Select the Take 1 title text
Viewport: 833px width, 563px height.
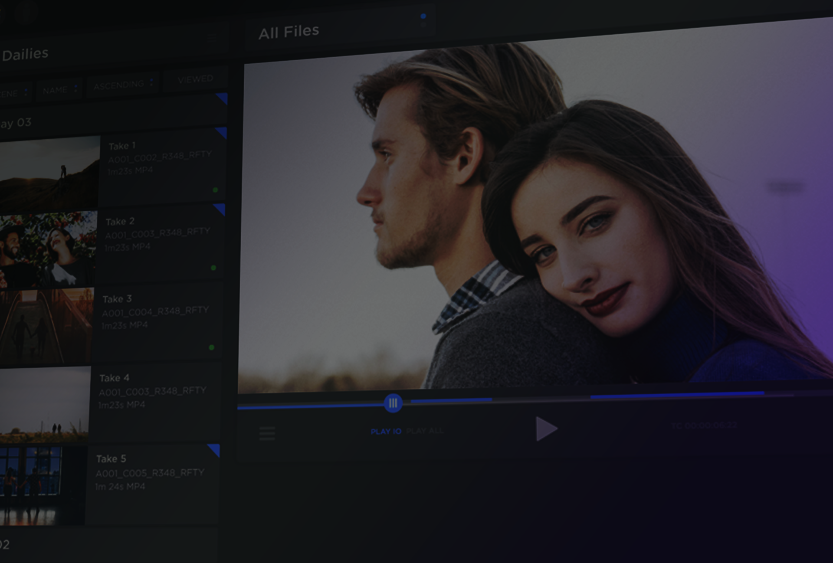122,146
